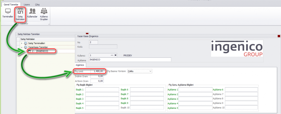
Task: Click the Açıklama 7 input field
Action: 241,94
